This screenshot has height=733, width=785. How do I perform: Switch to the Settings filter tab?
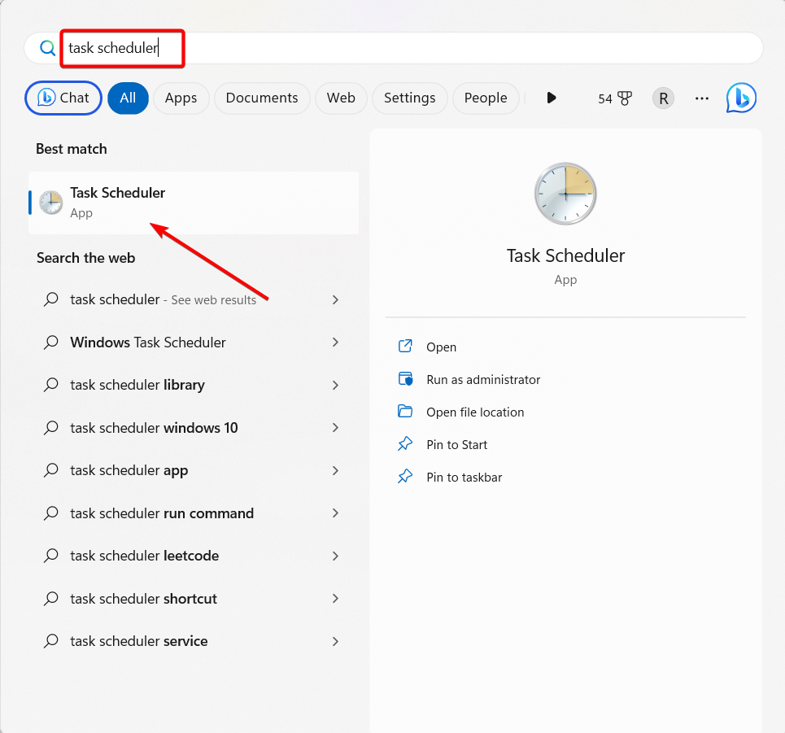[x=409, y=98]
